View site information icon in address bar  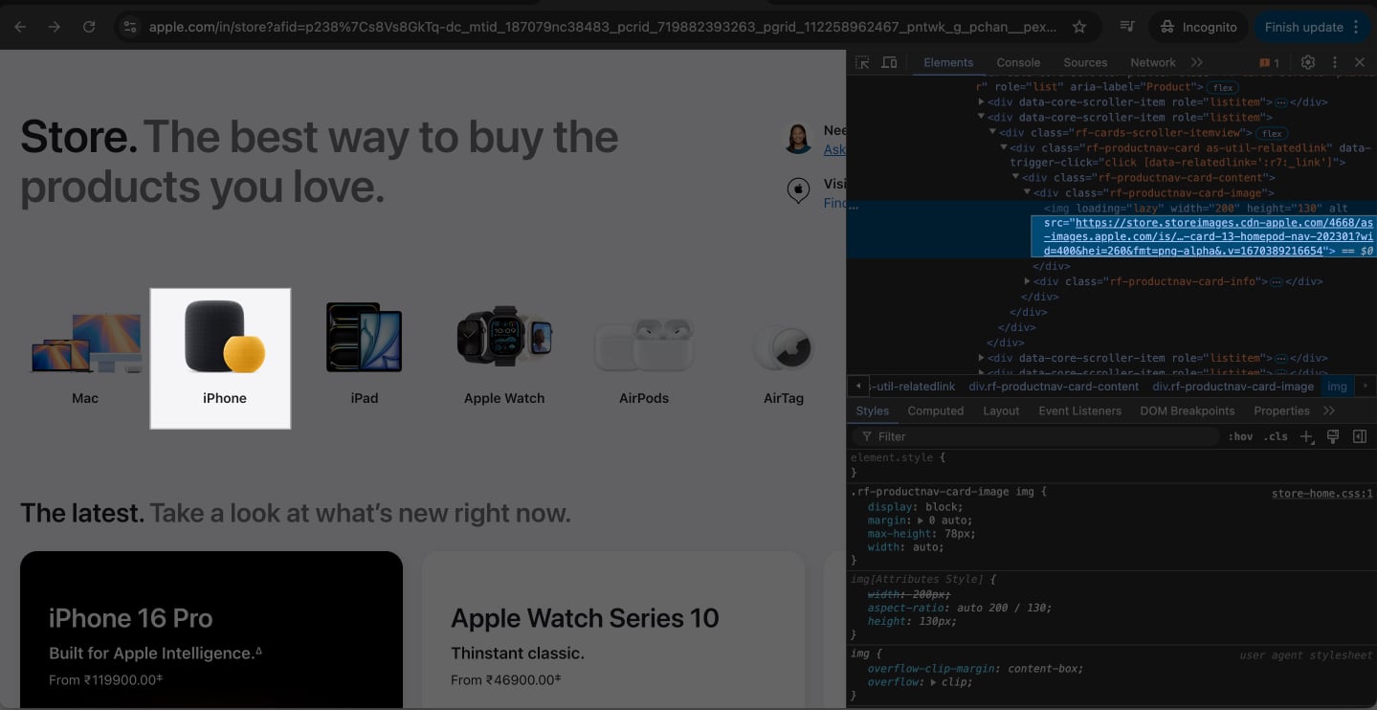(130, 27)
